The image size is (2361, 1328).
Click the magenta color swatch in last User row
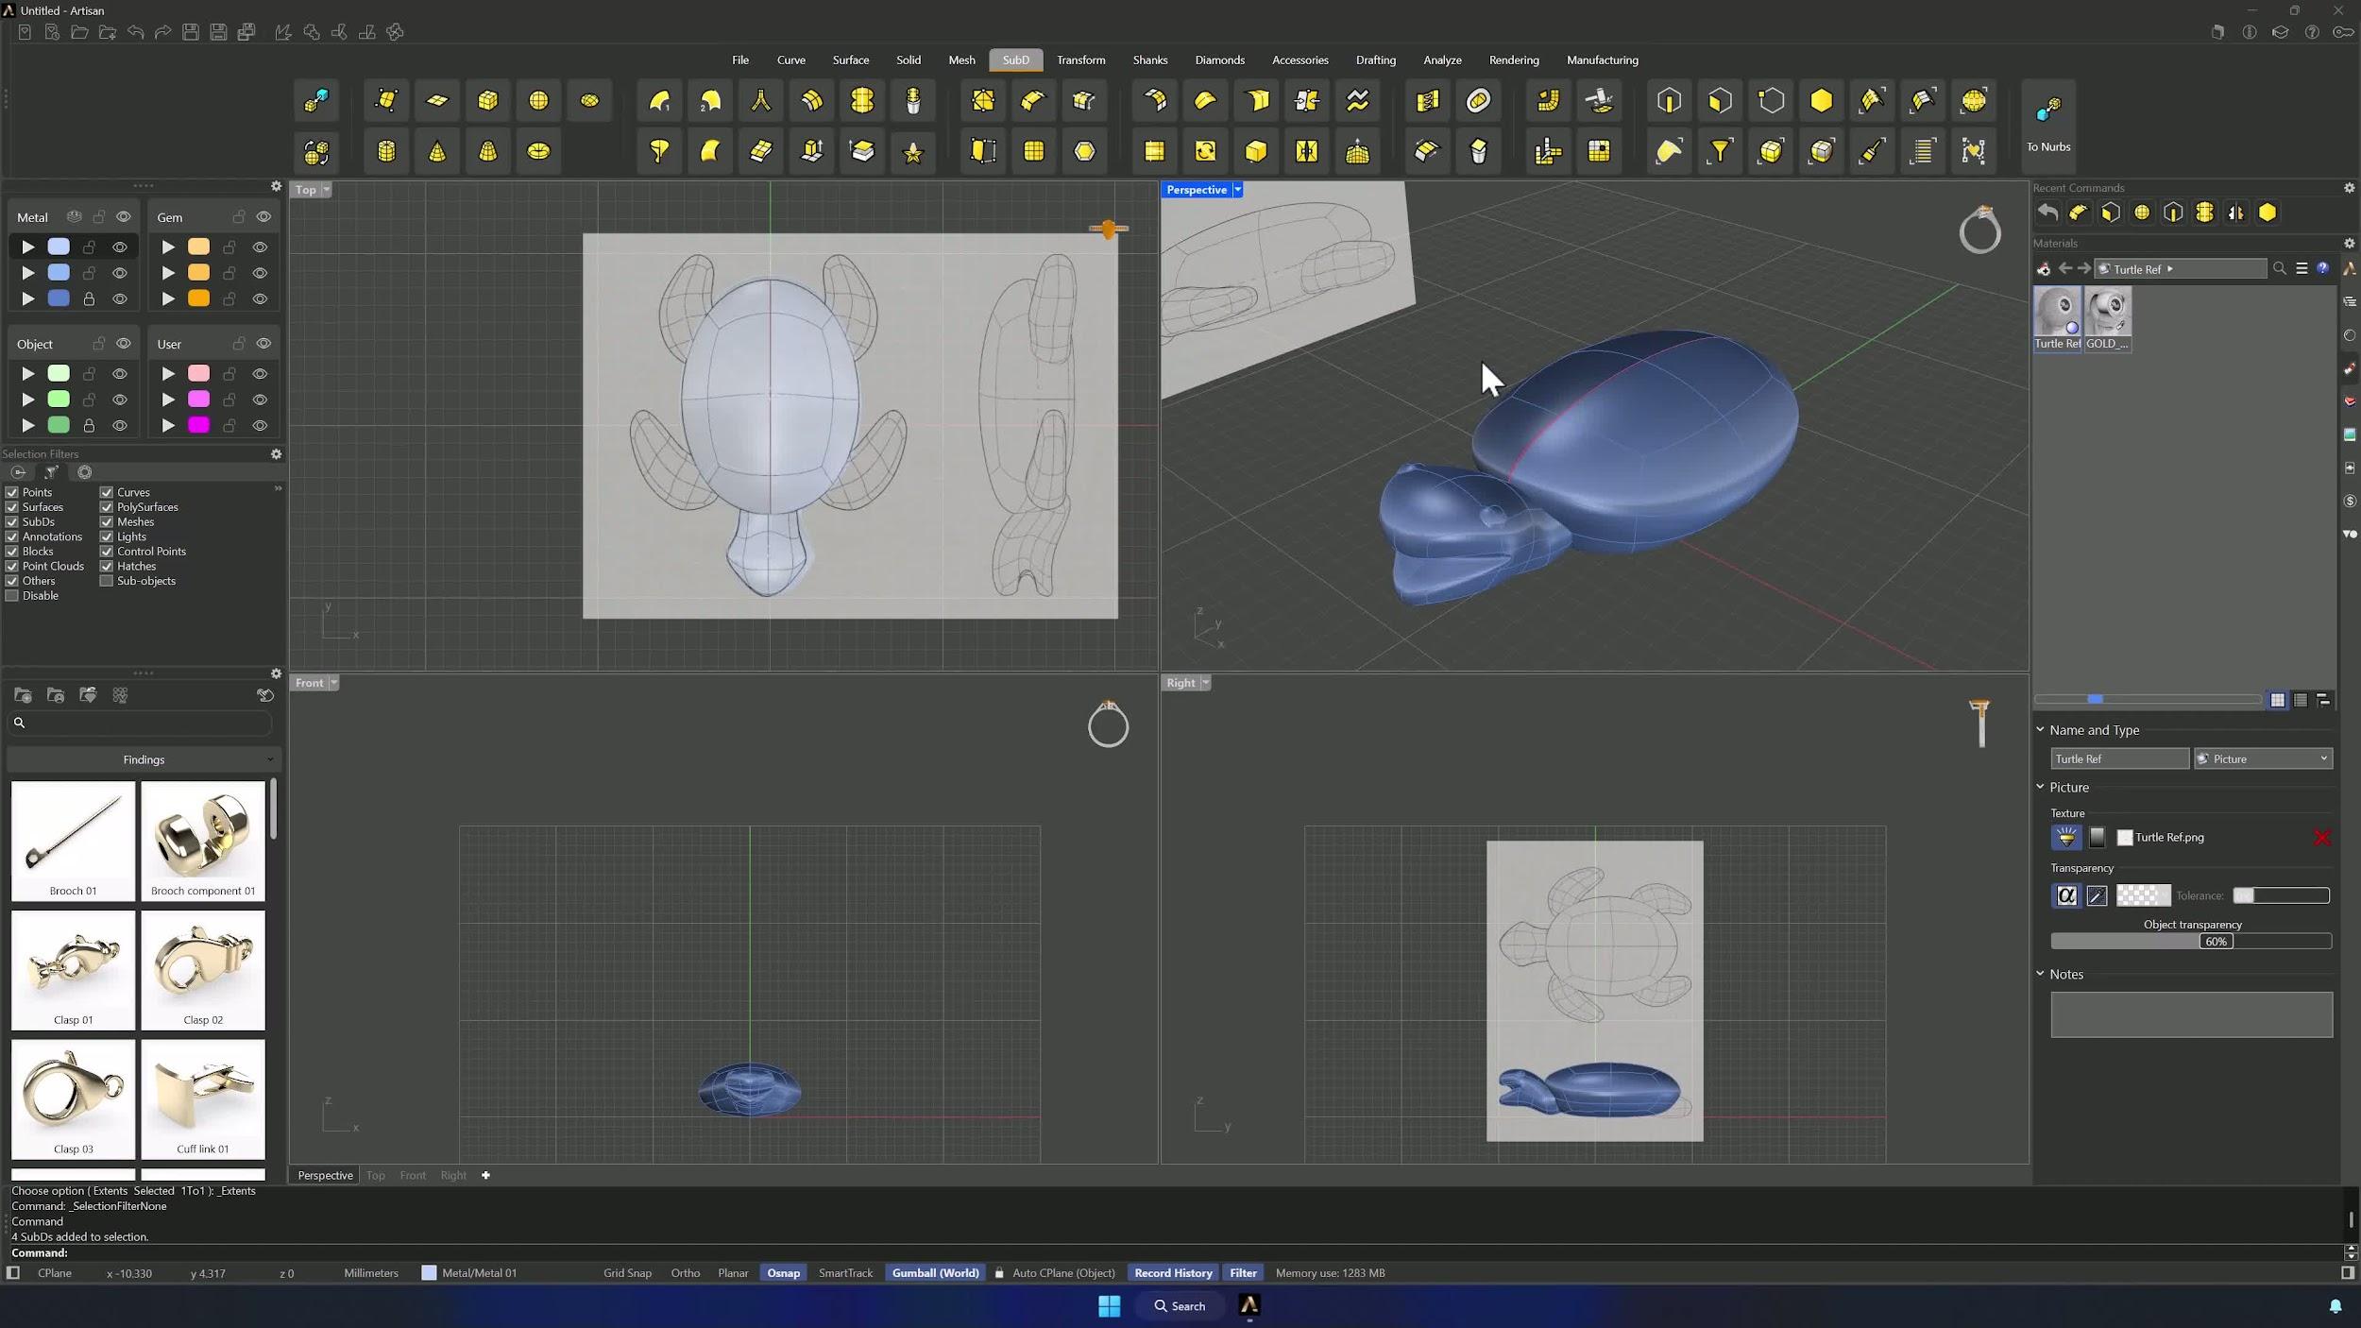(198, 426)
